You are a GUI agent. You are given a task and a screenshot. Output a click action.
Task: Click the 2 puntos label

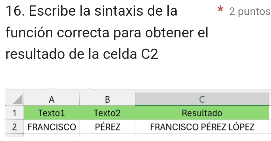tap(250, 12)
